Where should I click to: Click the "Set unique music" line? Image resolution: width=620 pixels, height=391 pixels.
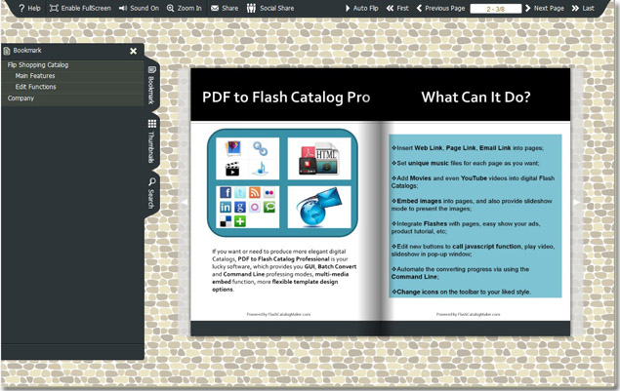(x=465, y=163)
